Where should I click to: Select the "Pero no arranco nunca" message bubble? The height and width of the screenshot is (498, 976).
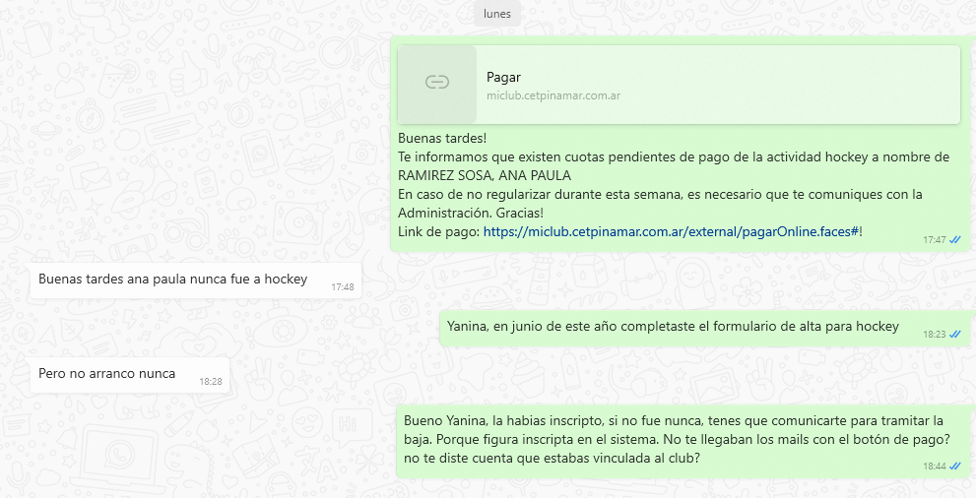pos(106,373)
